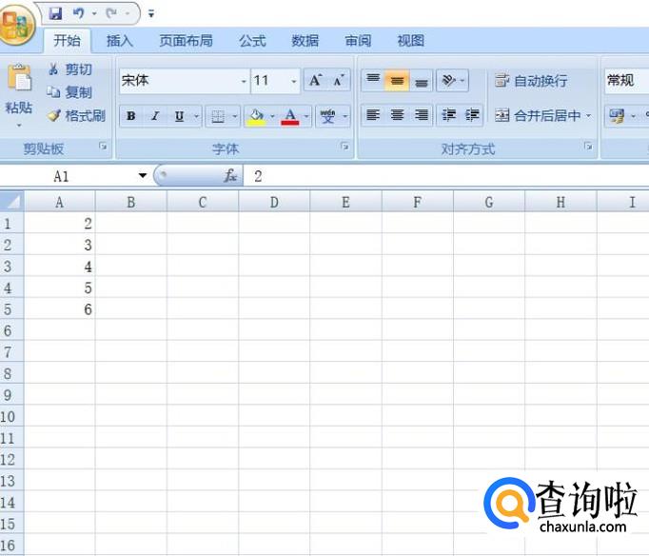The height and width of the screenshot is (556, 649).
Task: Apply cell borders with border icon
Action: point(218,116)
